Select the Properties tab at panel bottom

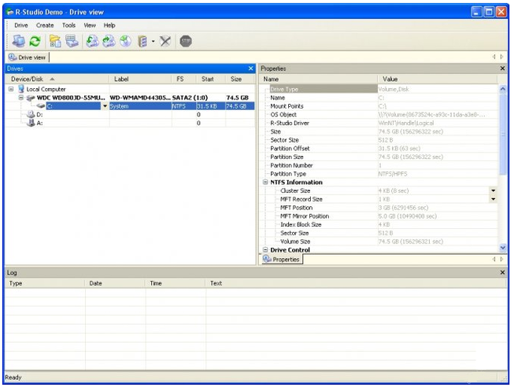point(283,260)
